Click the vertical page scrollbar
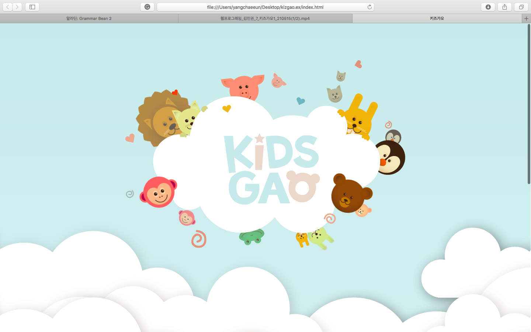531x332 pixels. [x=529, y=104]
